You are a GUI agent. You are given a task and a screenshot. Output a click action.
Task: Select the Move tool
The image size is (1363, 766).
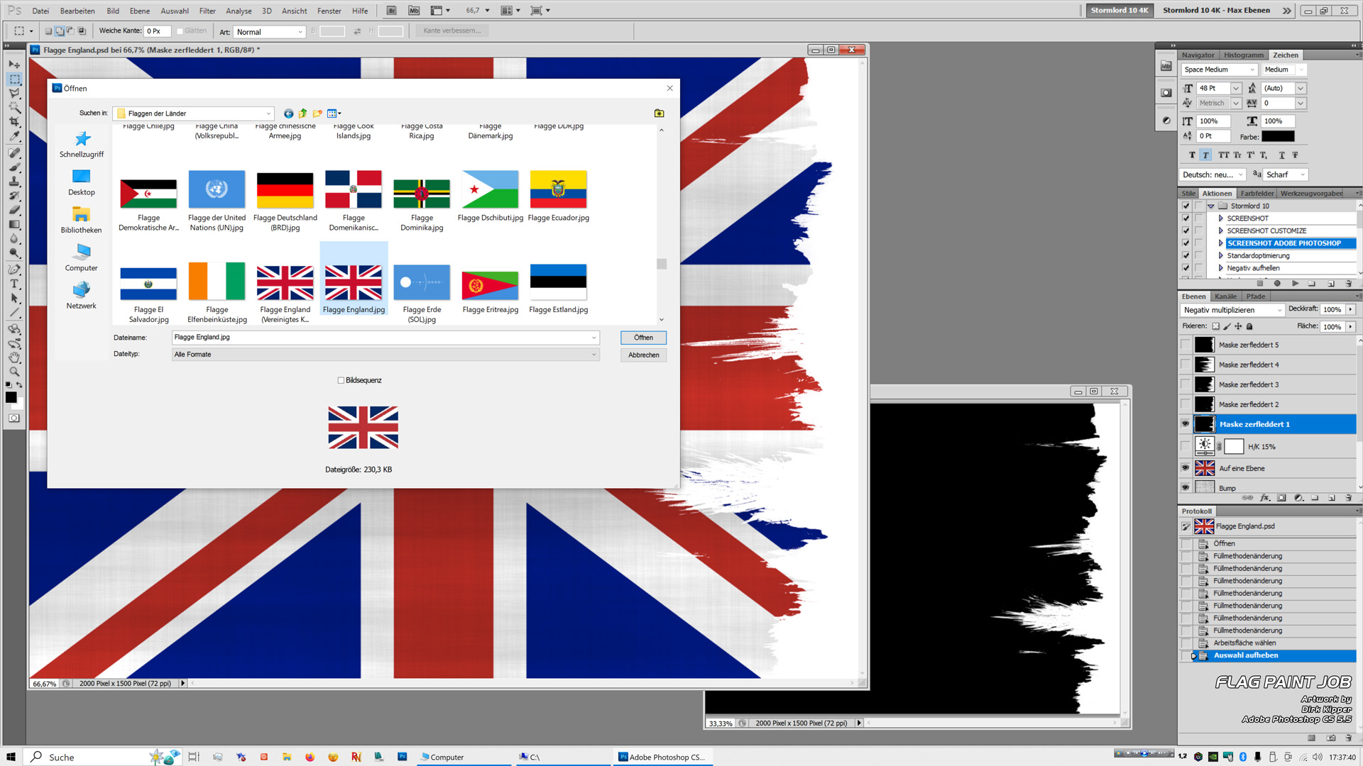pos(14,65)
